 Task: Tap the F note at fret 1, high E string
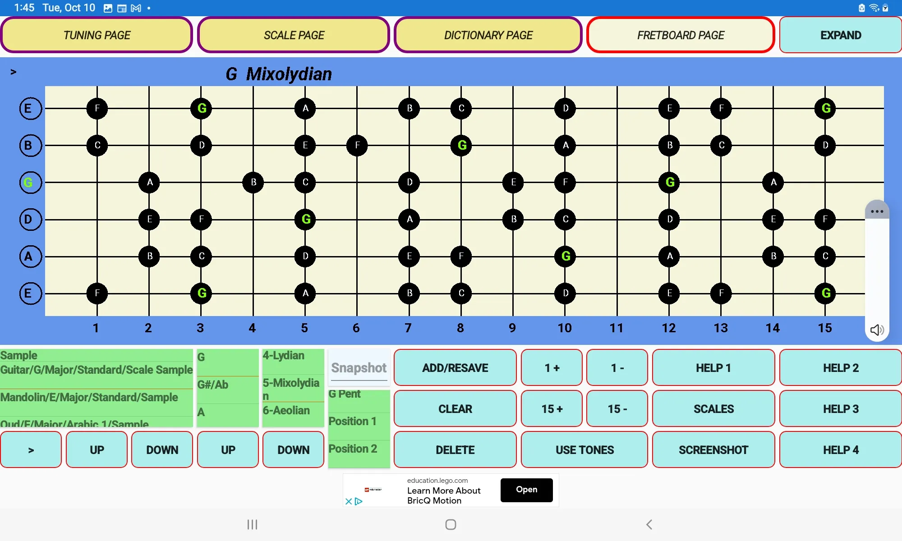point(97,108)
